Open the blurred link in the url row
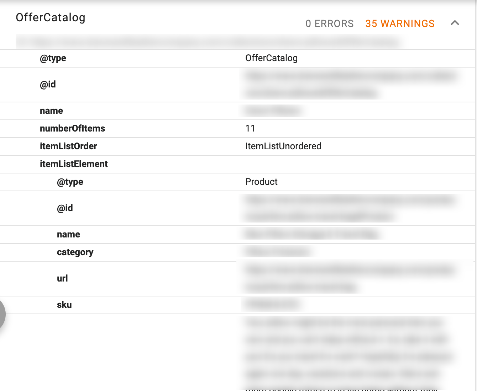Image resolution: width=477 pixels, height=391 pixels. (349, 278)
